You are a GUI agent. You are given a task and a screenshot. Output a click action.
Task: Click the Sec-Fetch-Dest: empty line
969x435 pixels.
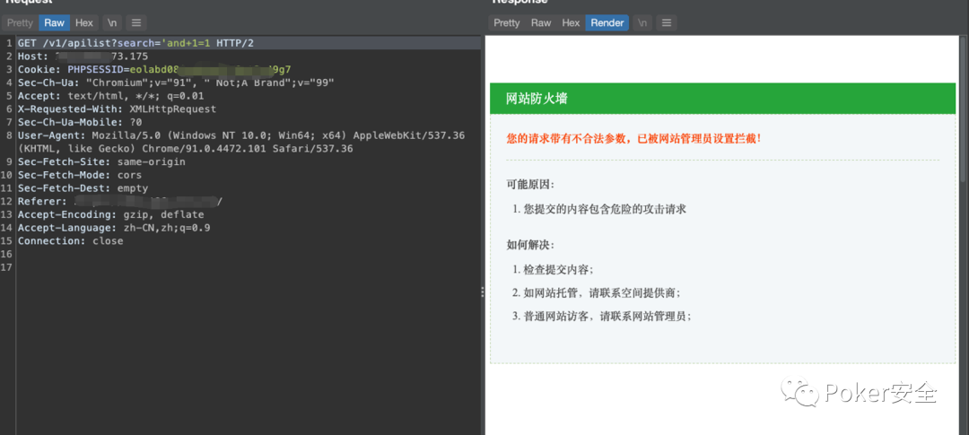83,188
